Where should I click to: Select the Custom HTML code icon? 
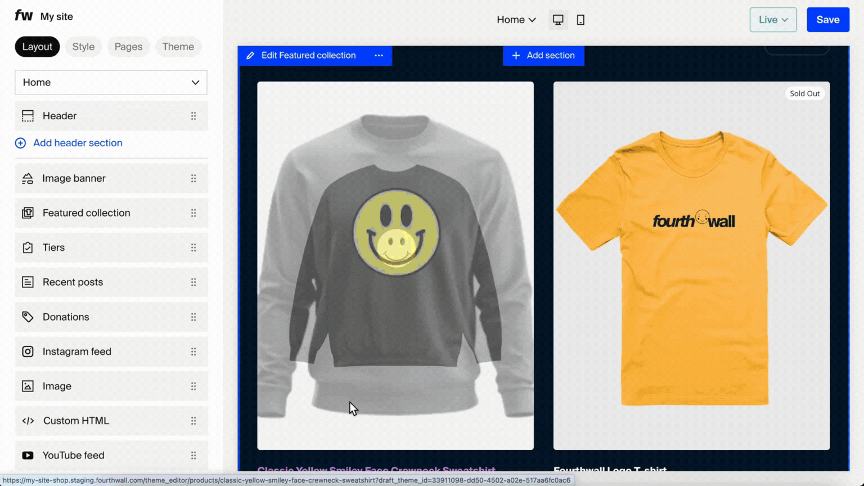click(28, 420)
